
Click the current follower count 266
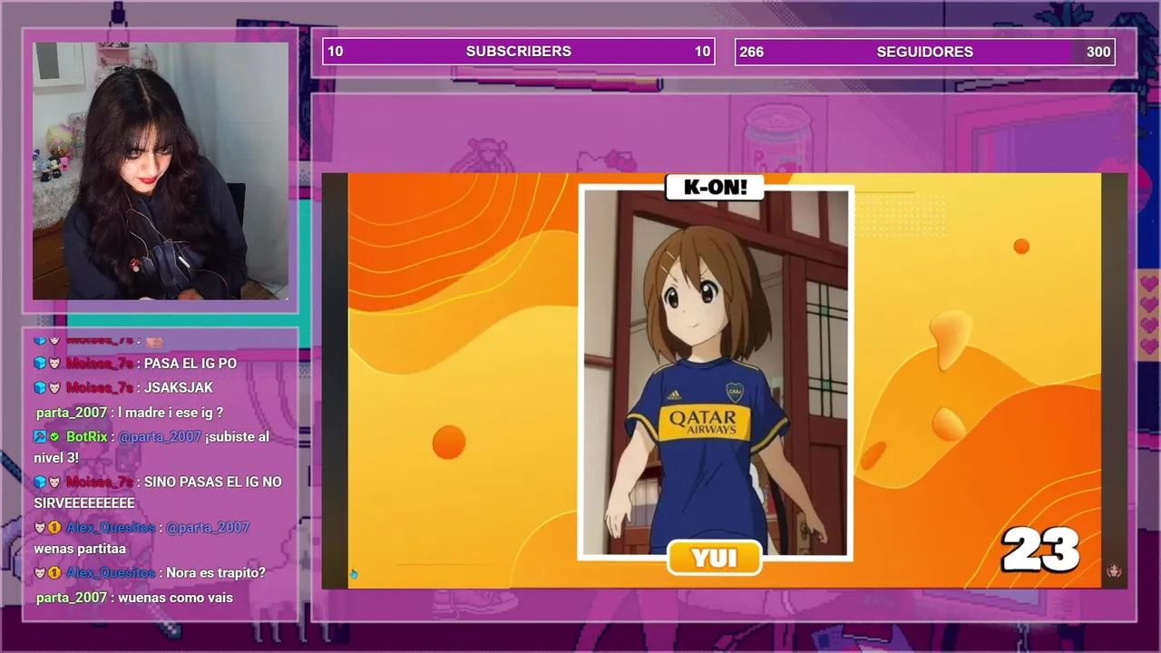tap(751, 52)
